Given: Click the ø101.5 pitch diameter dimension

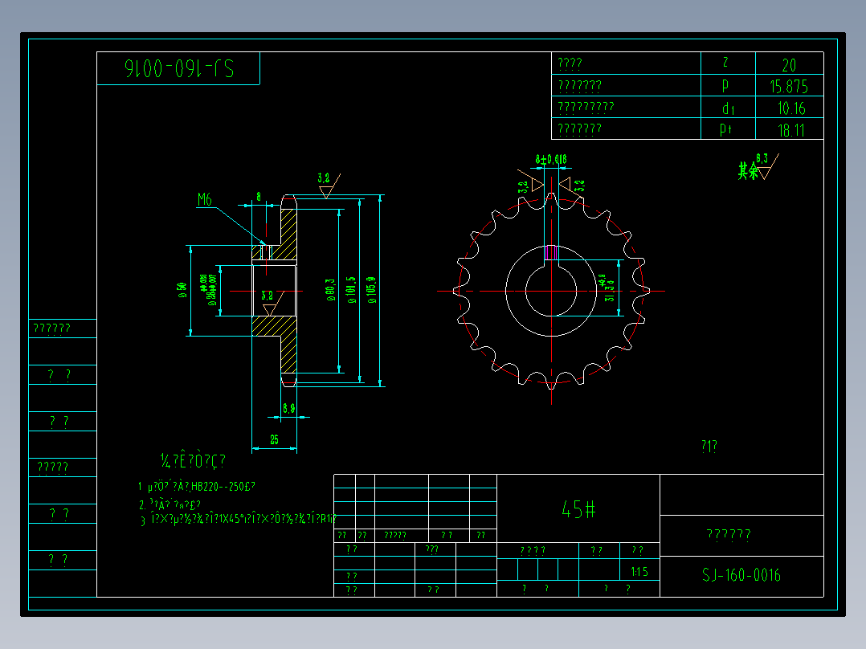Looking at the screenshot, I should click(351, 290).
